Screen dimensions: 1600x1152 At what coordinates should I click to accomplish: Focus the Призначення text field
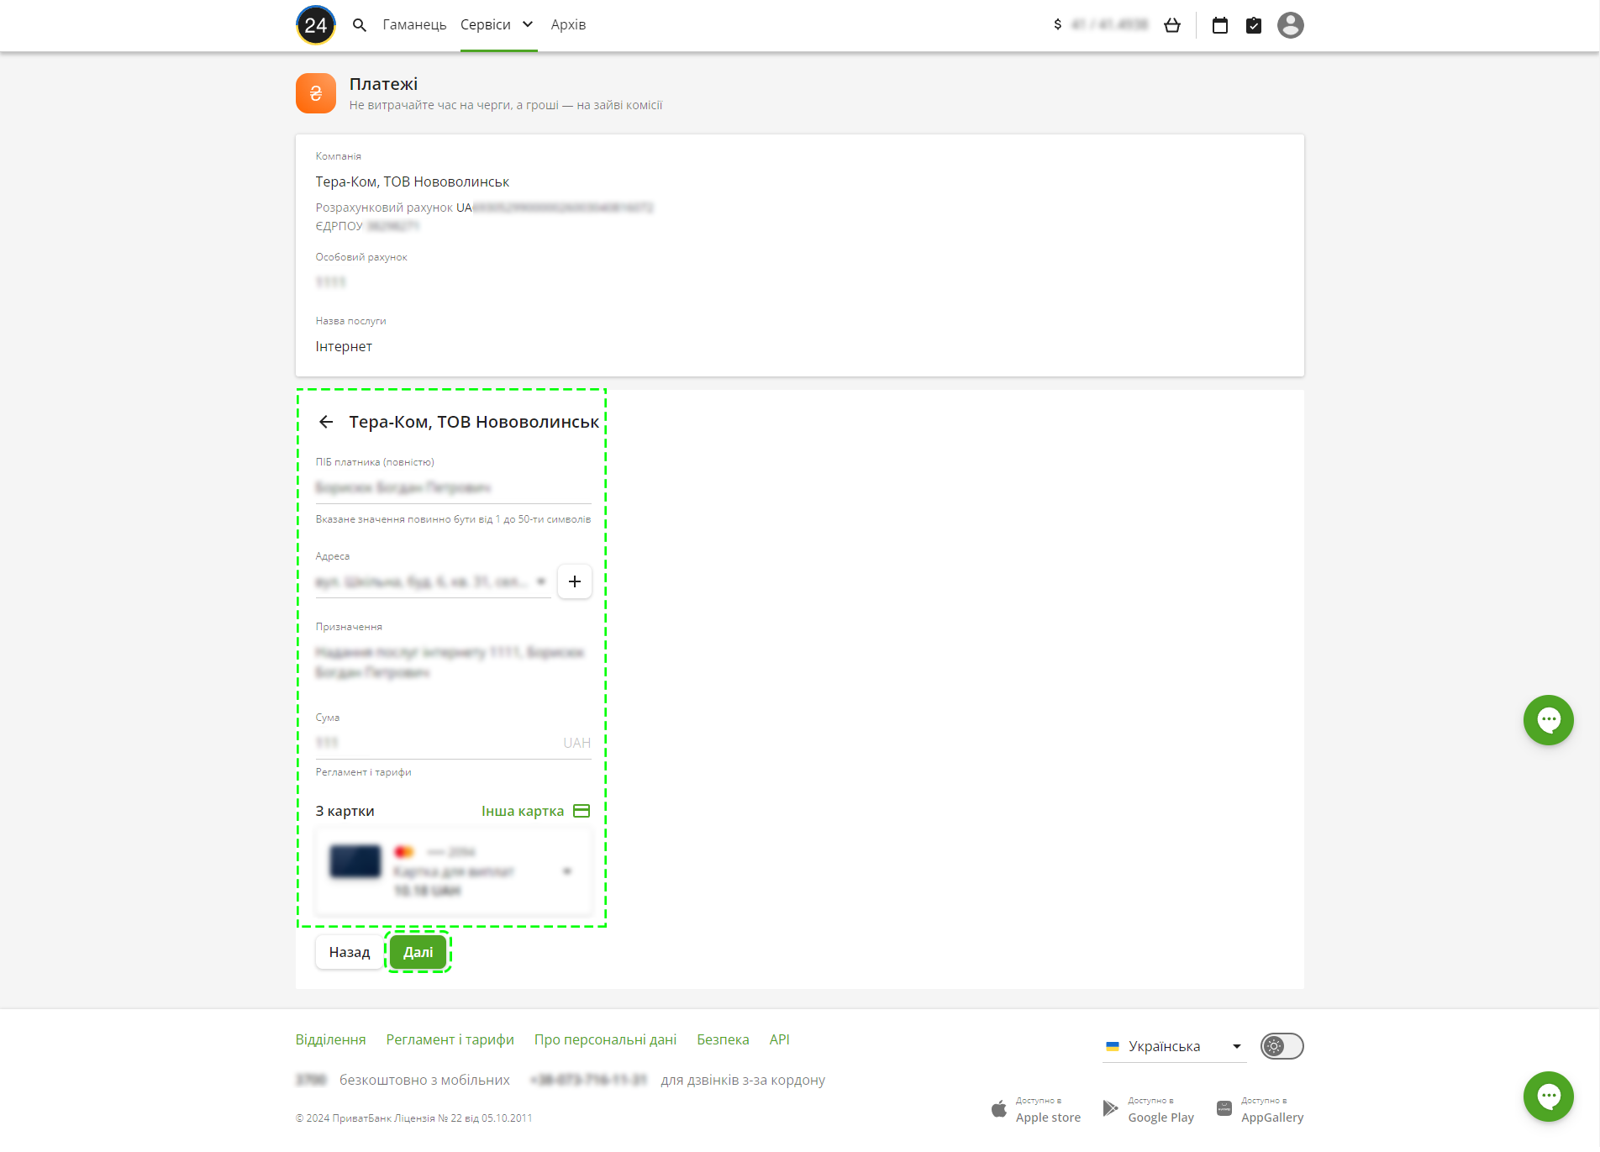pyautogui.click(x=454, y=662)
